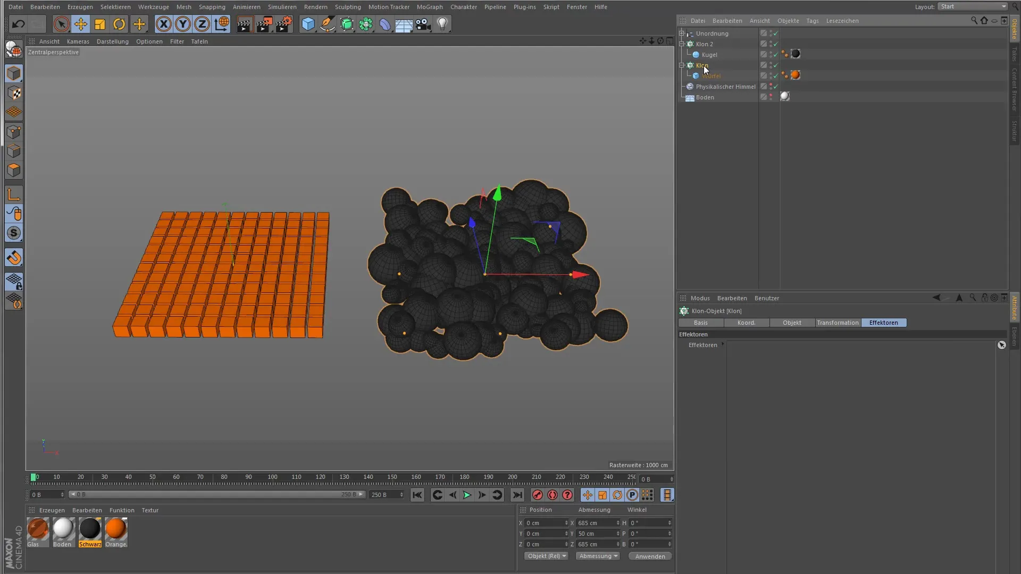Open the MoGraph menu
The height and width of the screenshot is (574, 1021).
click(429, 7)
